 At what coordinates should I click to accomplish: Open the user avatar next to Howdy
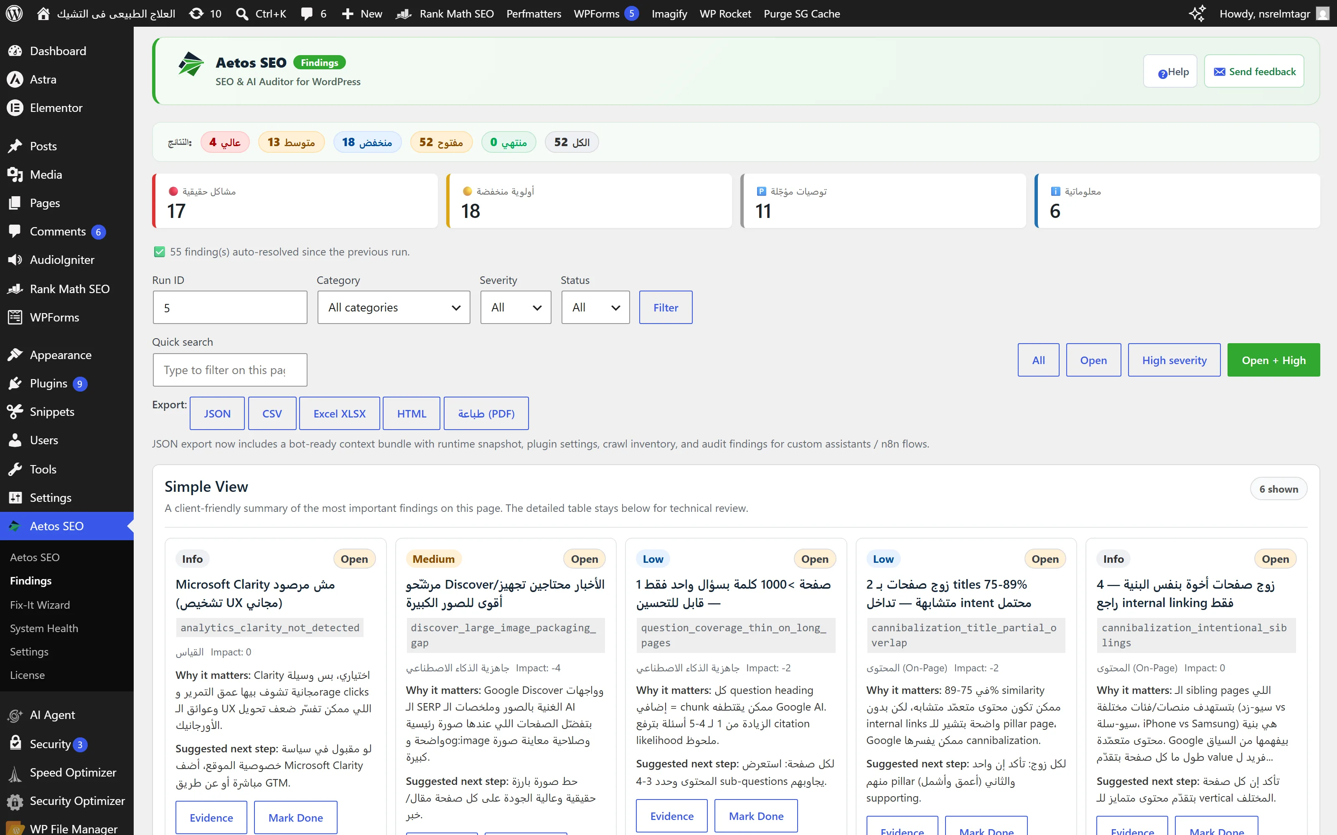1323,13
